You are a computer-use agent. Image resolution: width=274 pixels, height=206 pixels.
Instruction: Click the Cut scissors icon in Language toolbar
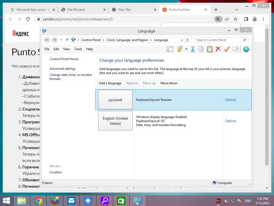[193, 49]
